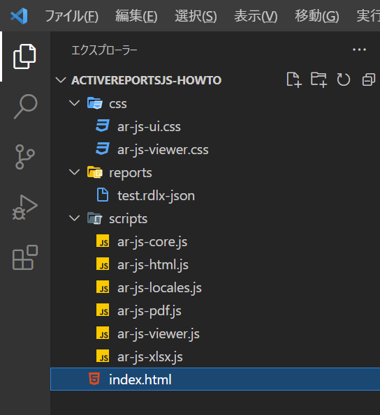
Task: Open the 編集(E) menu
Action: coord(136,16)
